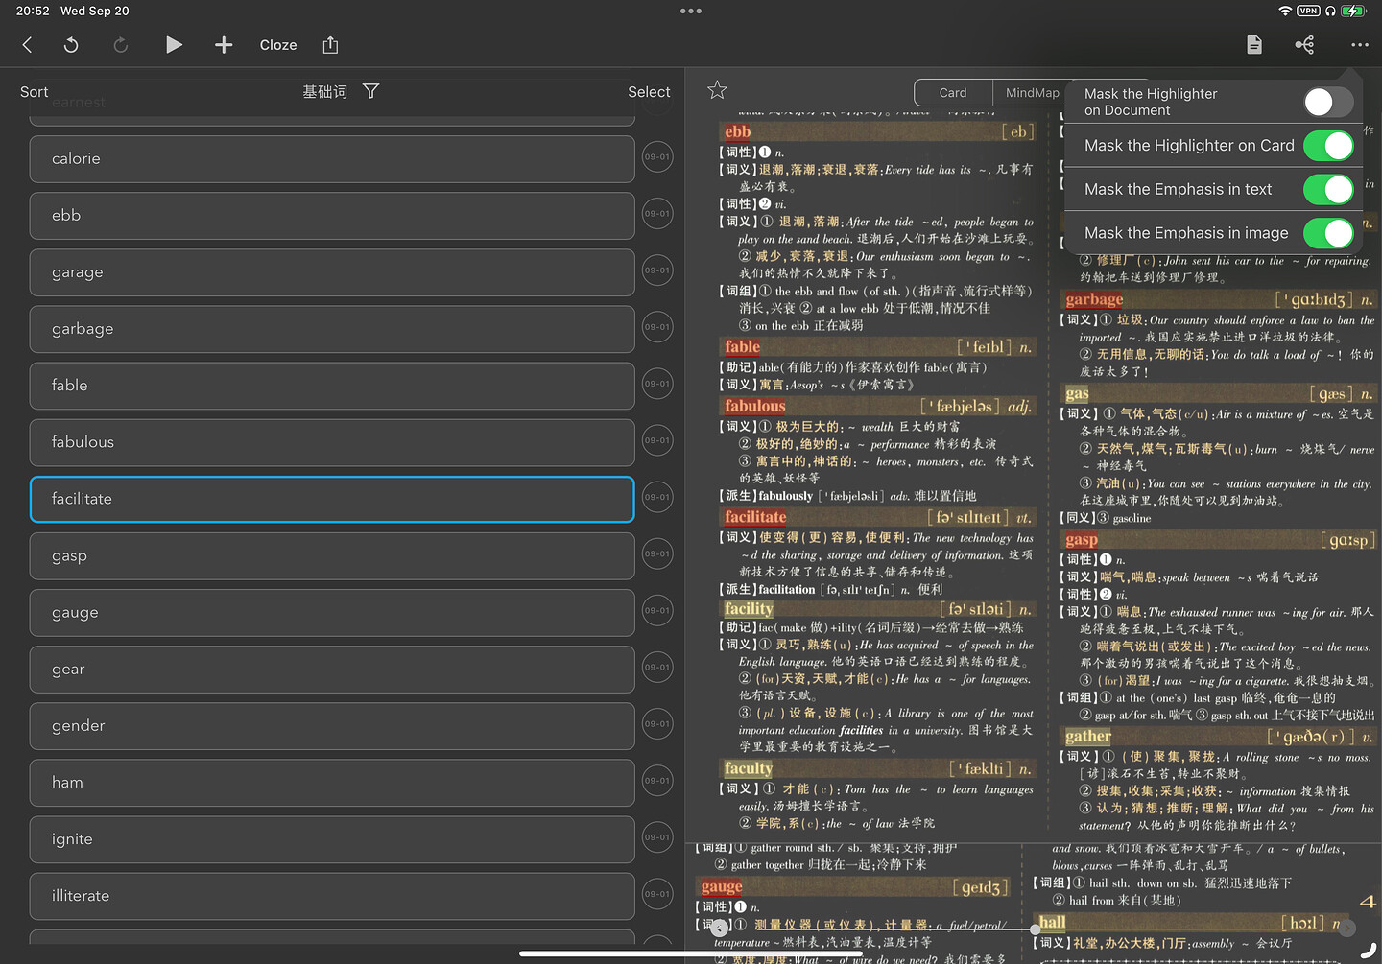This screenshot has width=1382, height=964.
Task: Tap the 09-01 date badge beside gender
Action: coord(657,723)
